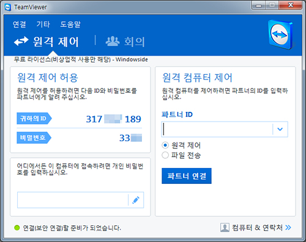Screen dimensions: 306x242
Task: Click the double chevron beside 컴퓨터 & 연락처
Action: click(288, 227)
